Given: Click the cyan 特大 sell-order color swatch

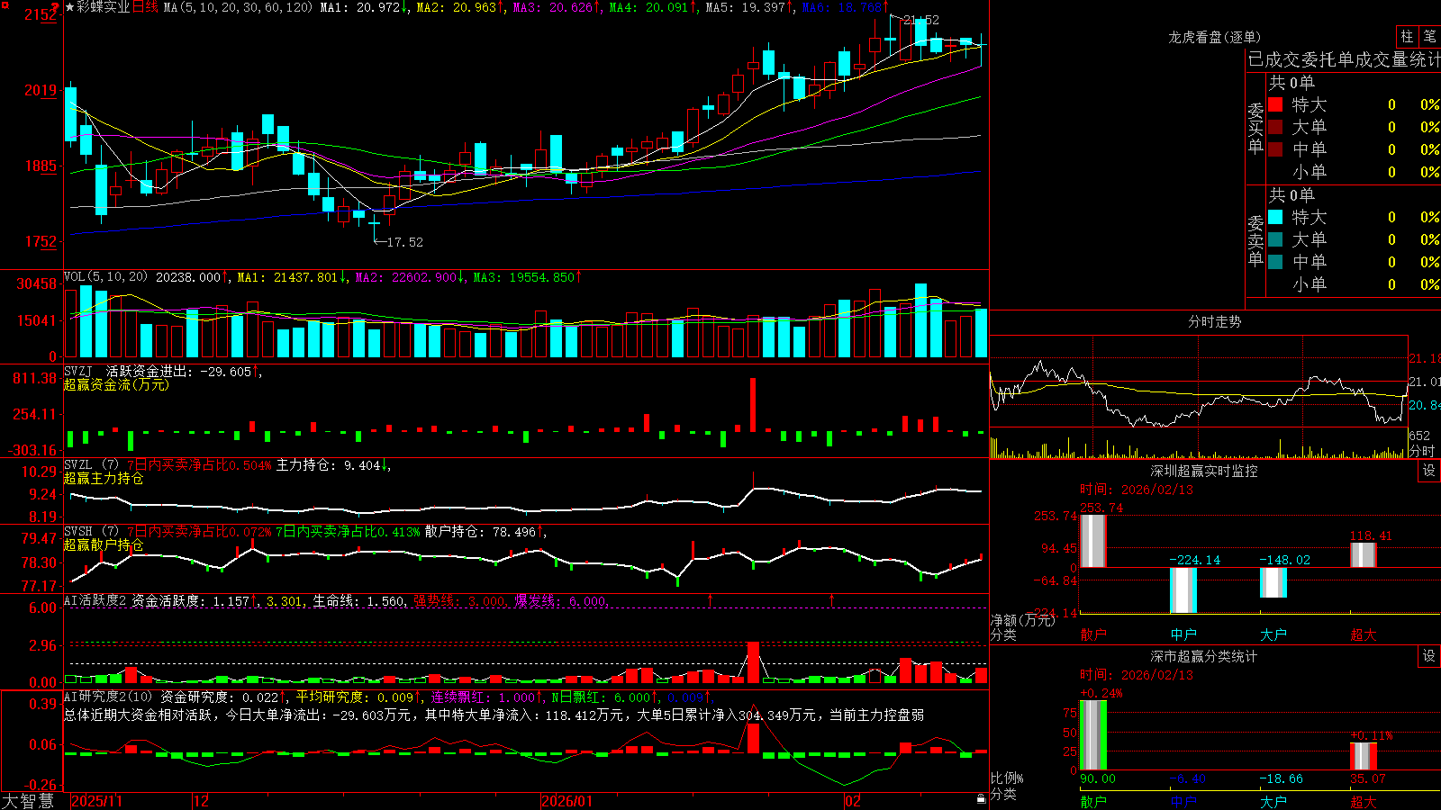Looking at the screenshot, I should tap(1275, 217).
